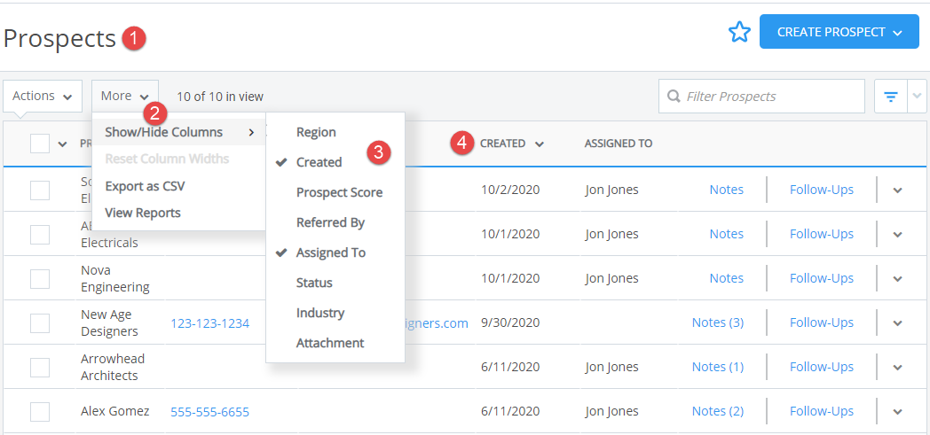Open Follow-Ups for Arrowhead Architects
The image size is (930, 435).
pos(822,367)
